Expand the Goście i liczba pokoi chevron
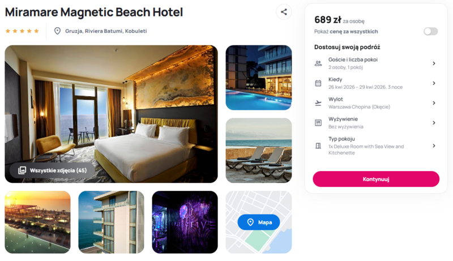 (x=434, y=63)
